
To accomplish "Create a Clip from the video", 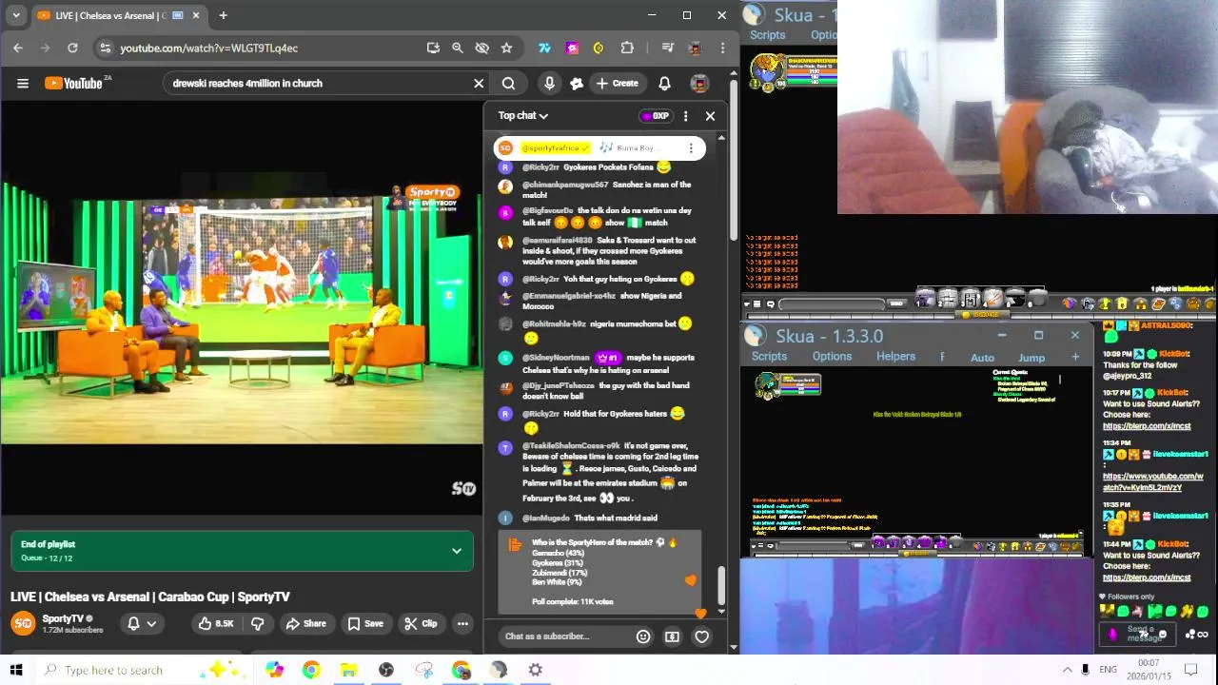I will point(420,624).
